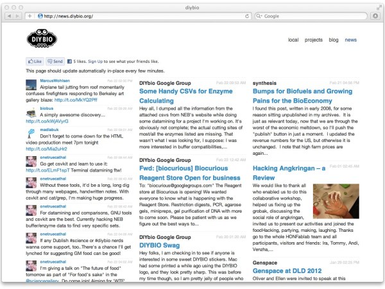Click the Facebook Like button

(x=35, y=60)
